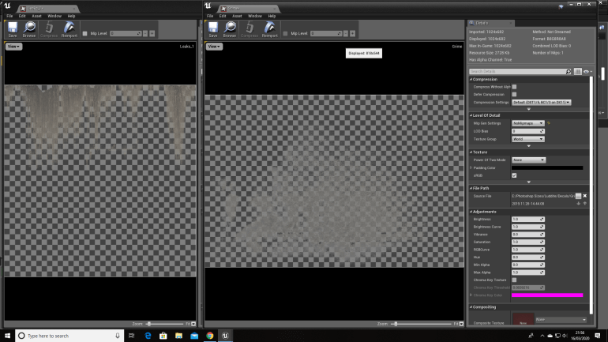
Task: Adjust Zoom slider in Leaks_1 viewport
Action: [165, 324]
